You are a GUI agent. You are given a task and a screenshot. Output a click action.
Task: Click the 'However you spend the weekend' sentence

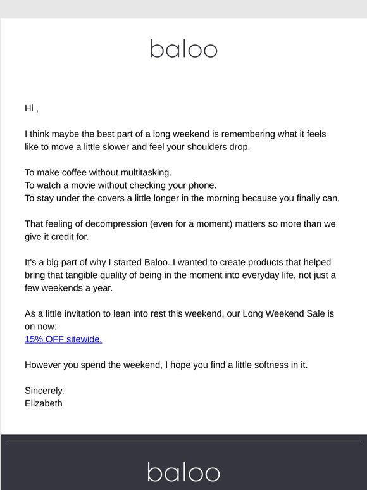click(166, 365)
